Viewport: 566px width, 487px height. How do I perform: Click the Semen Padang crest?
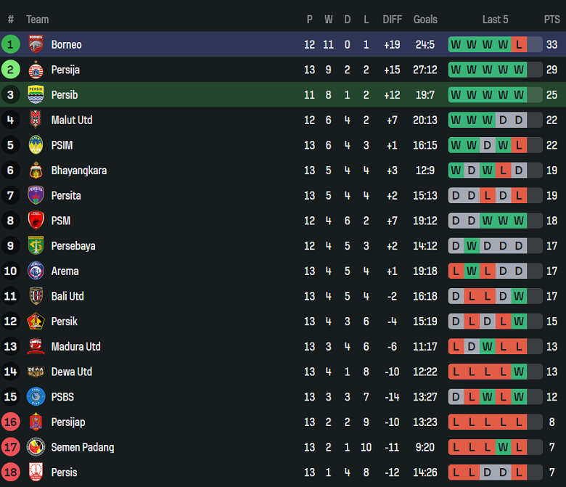pos(36,447)
